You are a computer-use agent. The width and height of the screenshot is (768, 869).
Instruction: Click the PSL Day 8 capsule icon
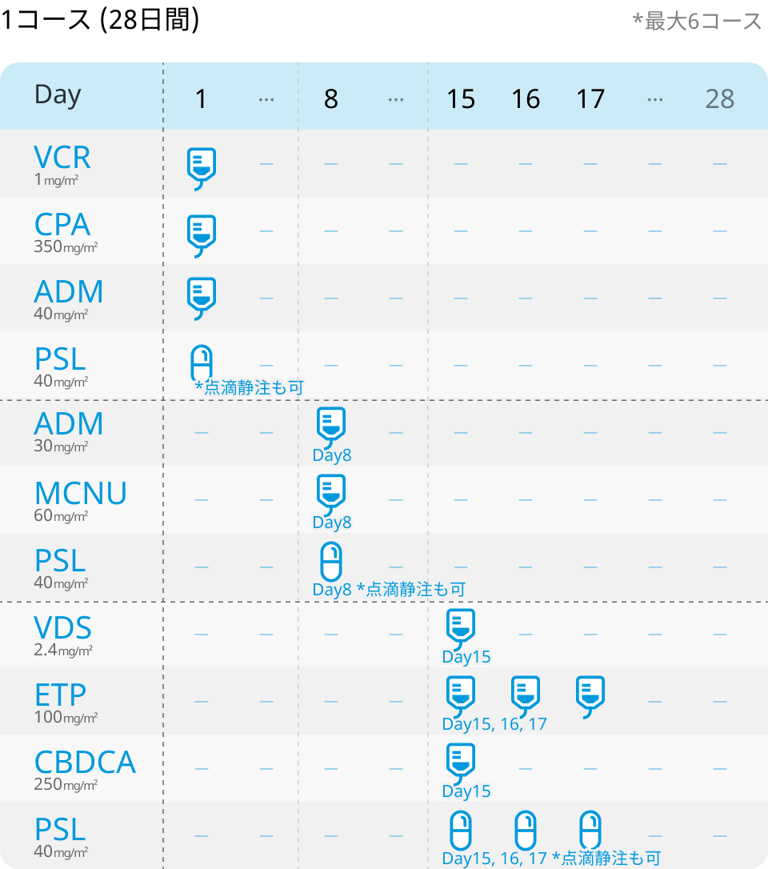tap(331, 562)
